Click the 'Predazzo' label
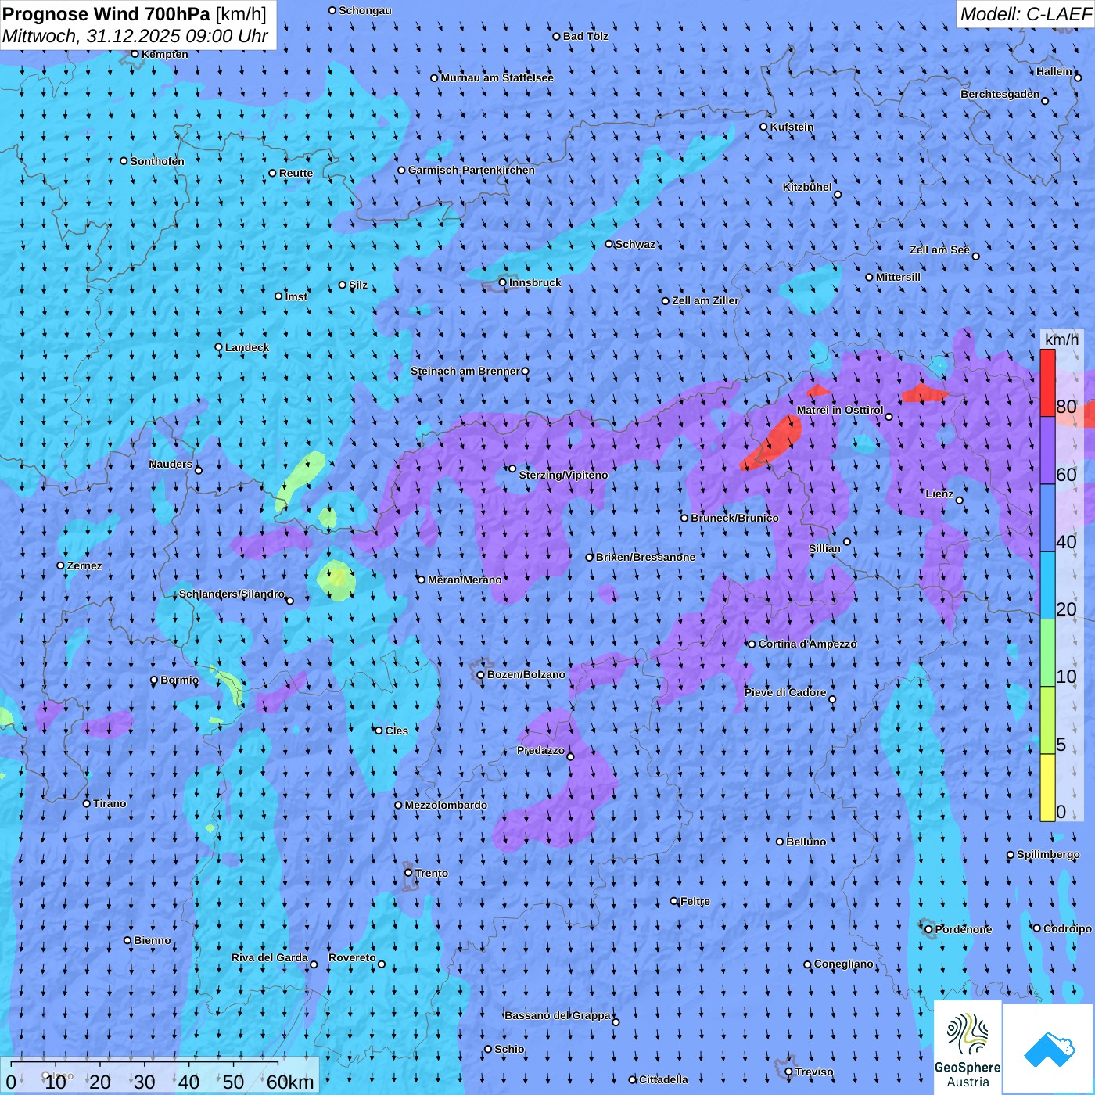Viewport: 1095px width, 1095px height. (540, 750)
